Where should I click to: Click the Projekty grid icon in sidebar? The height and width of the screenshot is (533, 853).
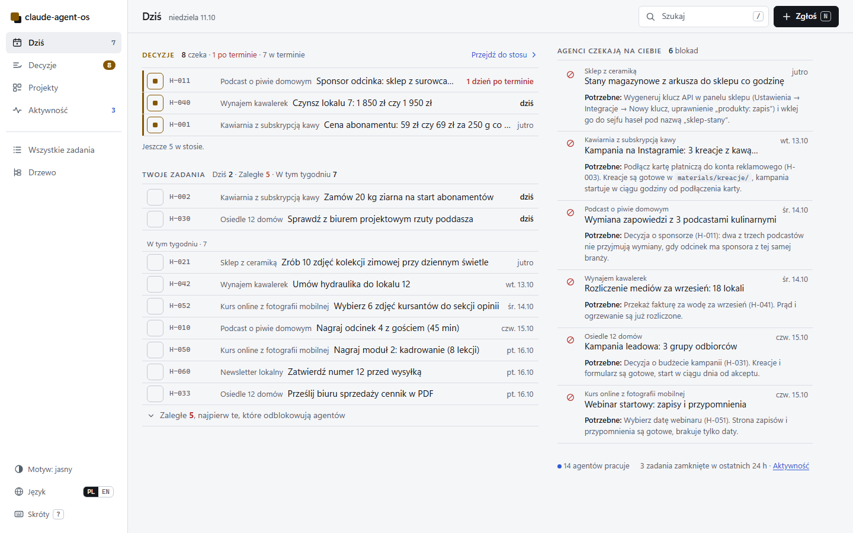[x=17, y=88]
